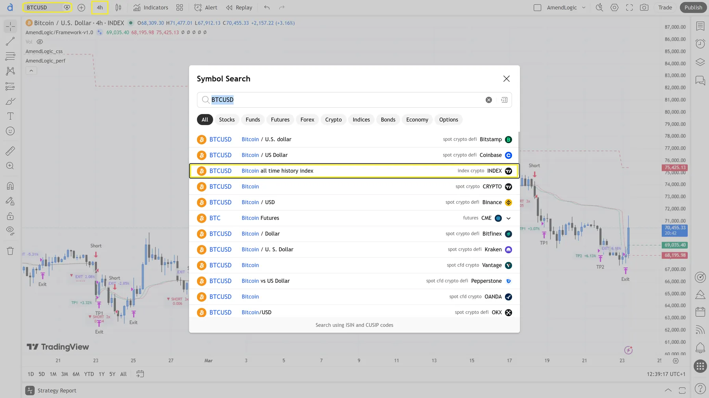Open the object tree layers panel
This screenshot has width=709, height=398.
[x=700, y=62]
